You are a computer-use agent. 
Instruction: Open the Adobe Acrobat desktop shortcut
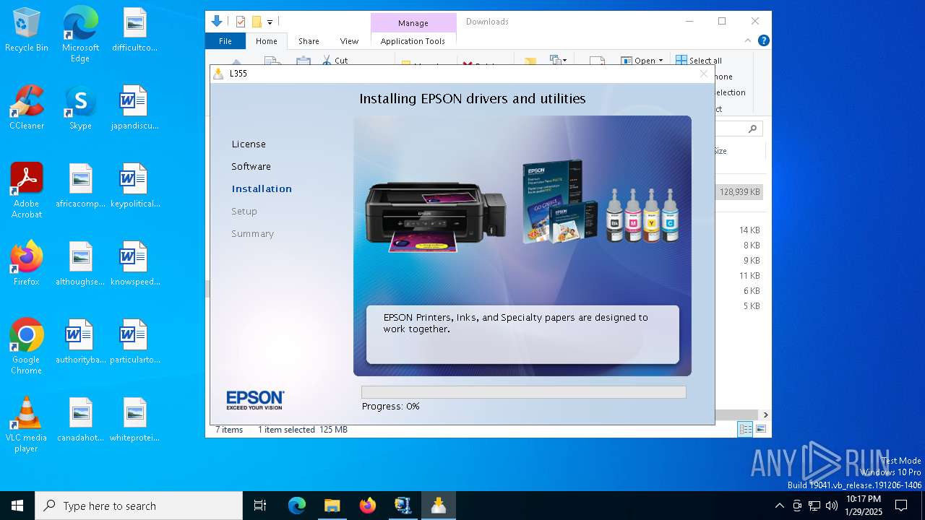(27, 191)
